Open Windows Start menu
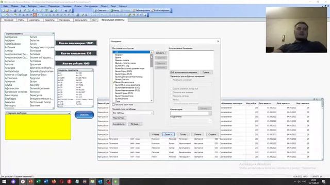Viewport: 330px width, 185px height. tap(4, 181)
